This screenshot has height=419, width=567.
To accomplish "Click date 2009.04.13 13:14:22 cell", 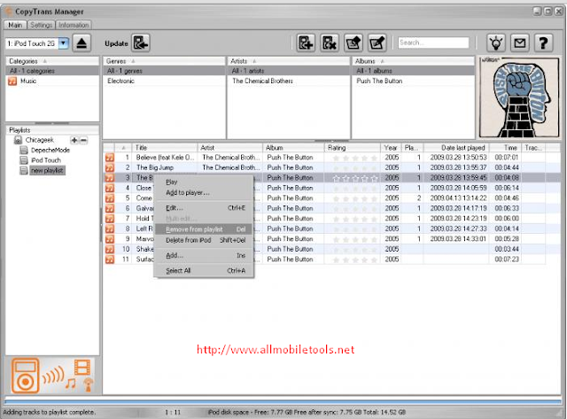I will click(x=459, y=198).
